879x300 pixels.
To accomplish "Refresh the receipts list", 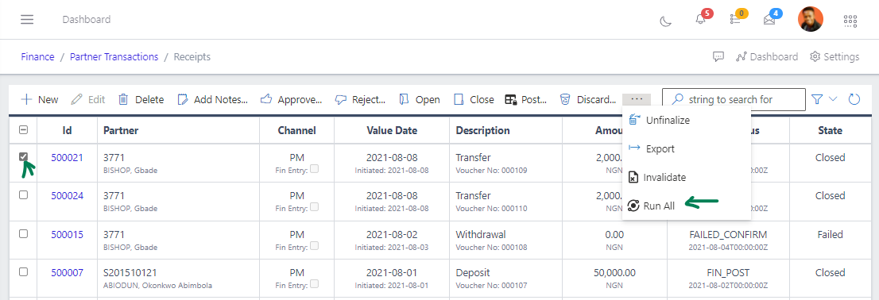I will coord(854,99).
